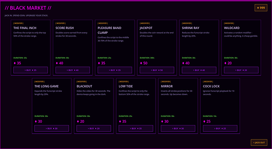The height and width of the screenshot is (149, 272).
Task: Click the magenta price 40 on Shrink Ray card
Action: click(x=186, y=63)
